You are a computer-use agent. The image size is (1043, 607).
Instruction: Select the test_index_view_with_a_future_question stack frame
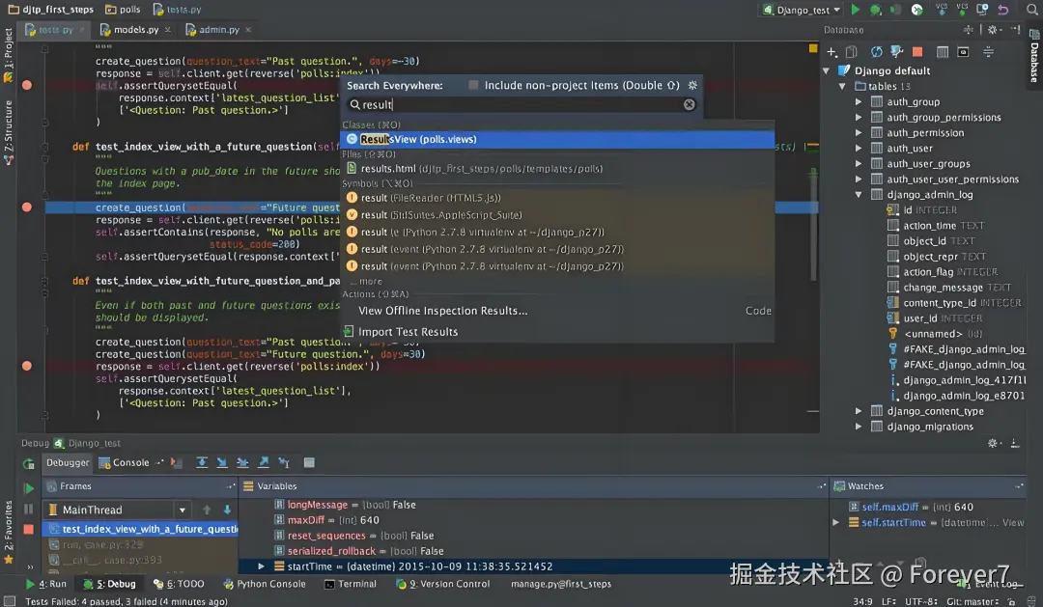[x=140, y=529]
